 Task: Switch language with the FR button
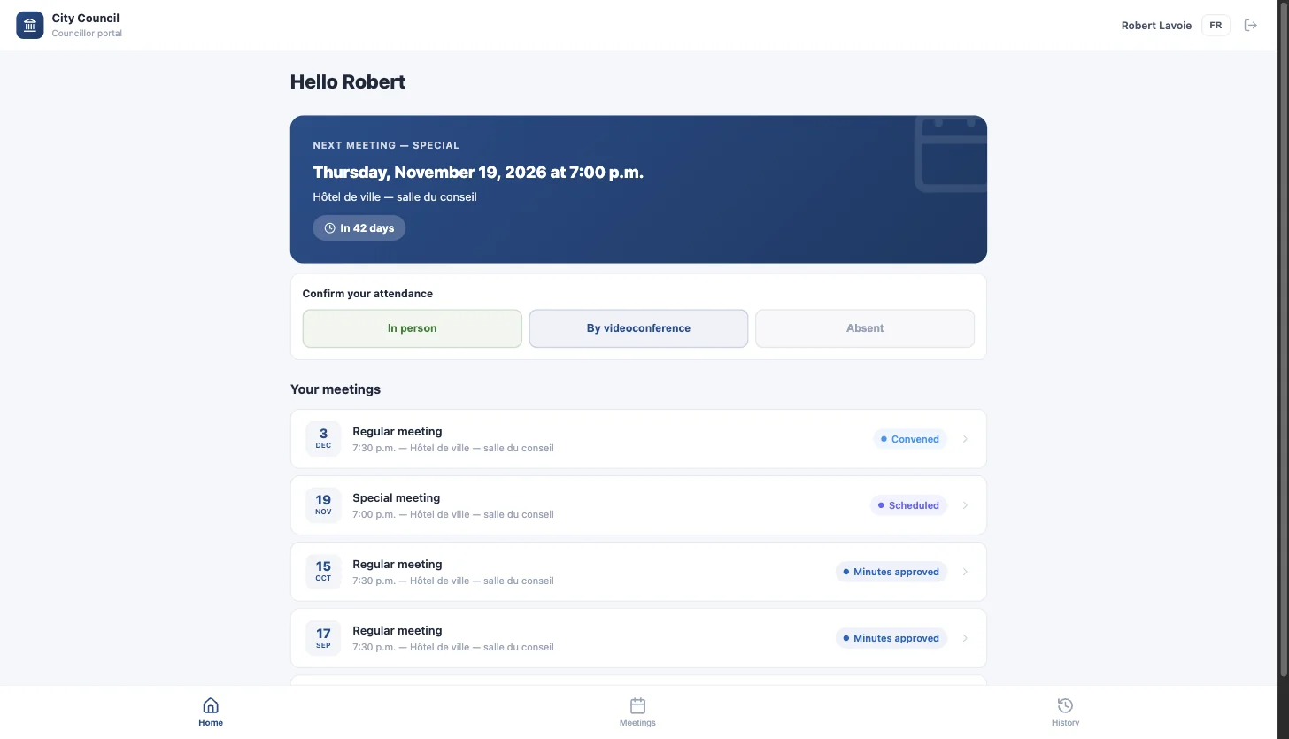click(1216, 25)
